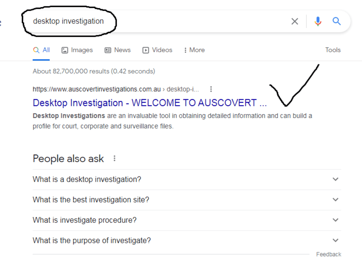Start voice search with the microphone icon
Viewport: 362px width, 272px height.
pos(318,21)
